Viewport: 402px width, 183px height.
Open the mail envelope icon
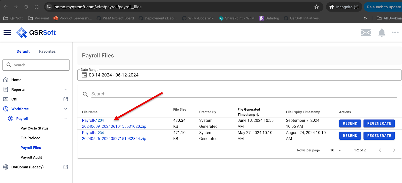366,32
